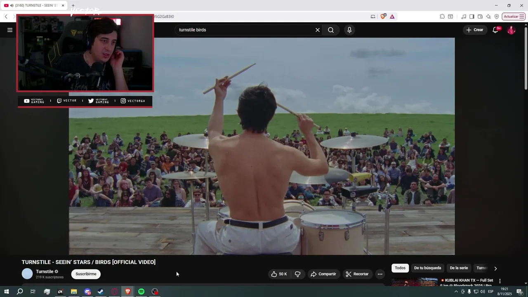Expand hidden system tray icons
This screenshot has width=528, height=297.
point(456,292)
